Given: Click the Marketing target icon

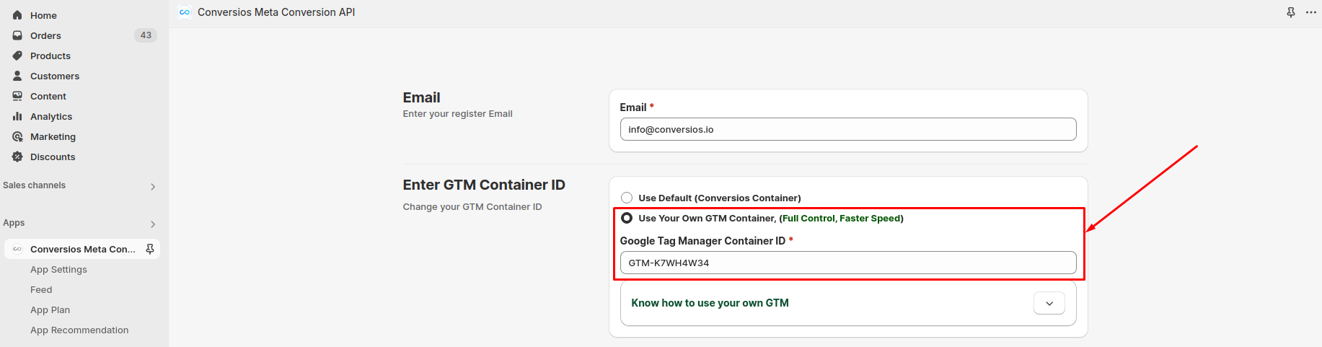Looking at the screenshot, I should click(17, 136).
